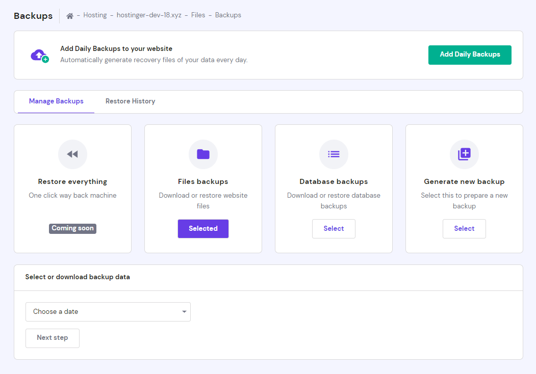Image resolution: width=536 pixels, height=374 pixels.
Task: Click the Coming soon badge
Action: (x=72, y=228)
